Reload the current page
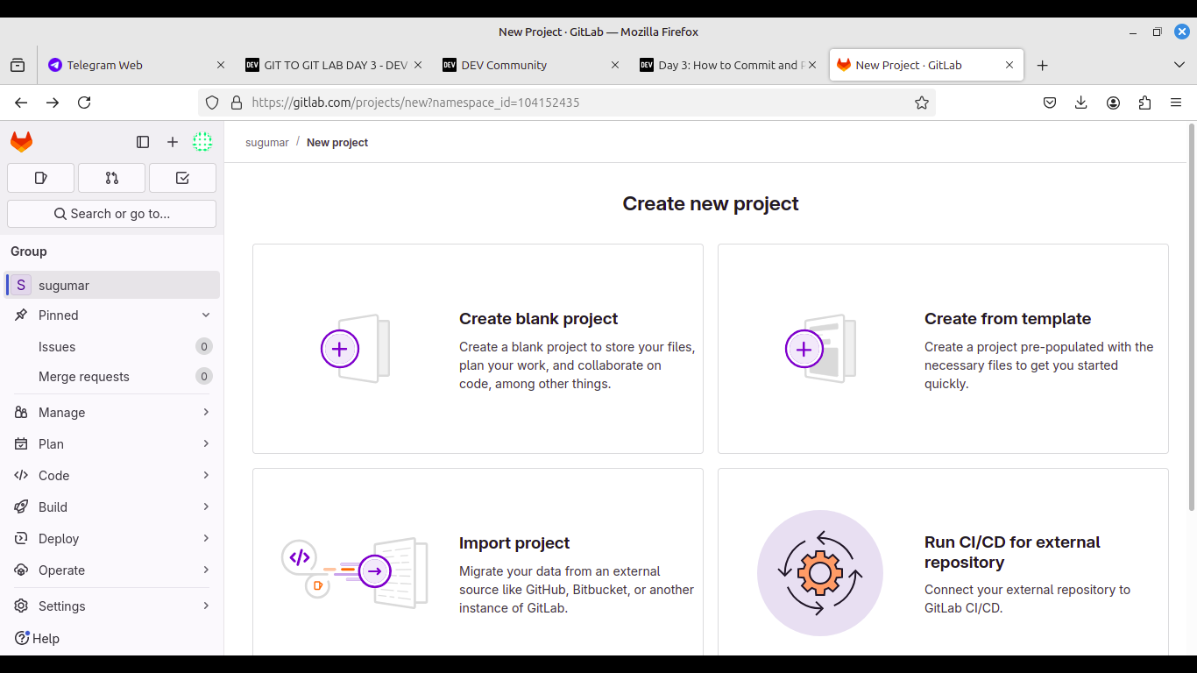Screen dimensions: 1197x673 click(x=84, y=103)
